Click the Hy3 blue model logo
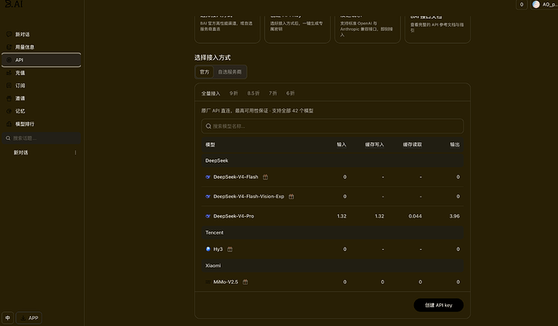558x326 pixels. click(x=208, y=249)
